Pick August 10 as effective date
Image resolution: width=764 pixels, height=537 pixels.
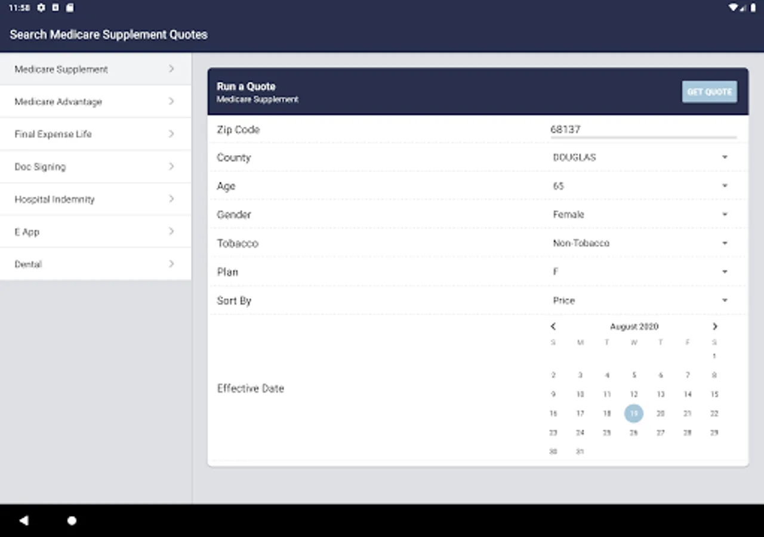click(x=580, y=394)
